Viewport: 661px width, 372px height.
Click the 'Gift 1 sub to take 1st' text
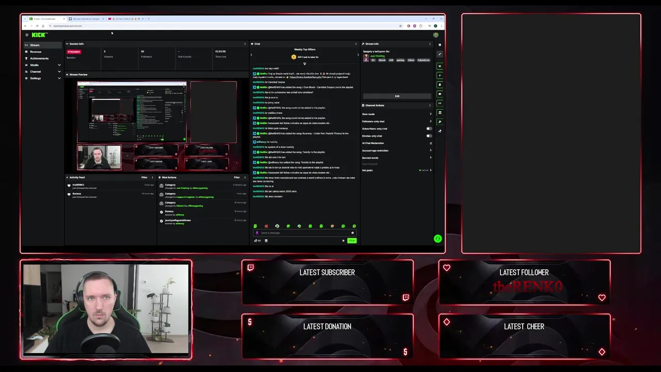pos(308,57)
